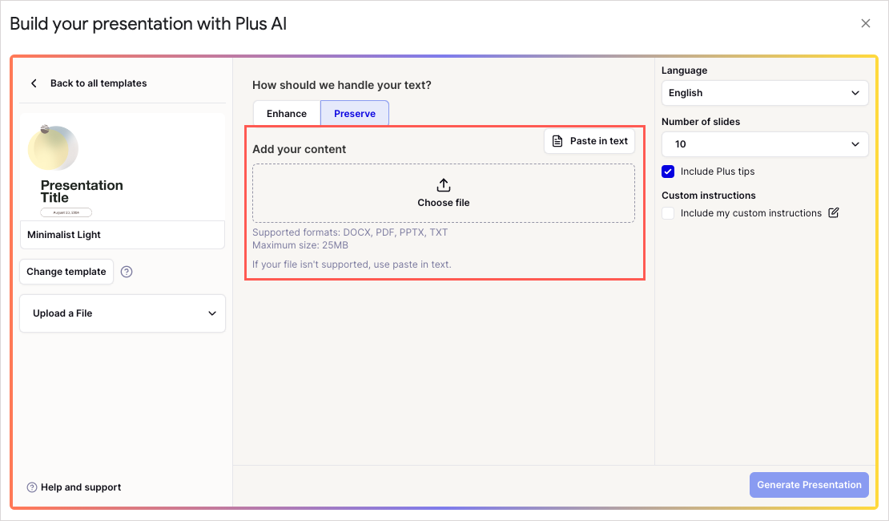
Task: Click the Change template button
Action: coord(66,272)
